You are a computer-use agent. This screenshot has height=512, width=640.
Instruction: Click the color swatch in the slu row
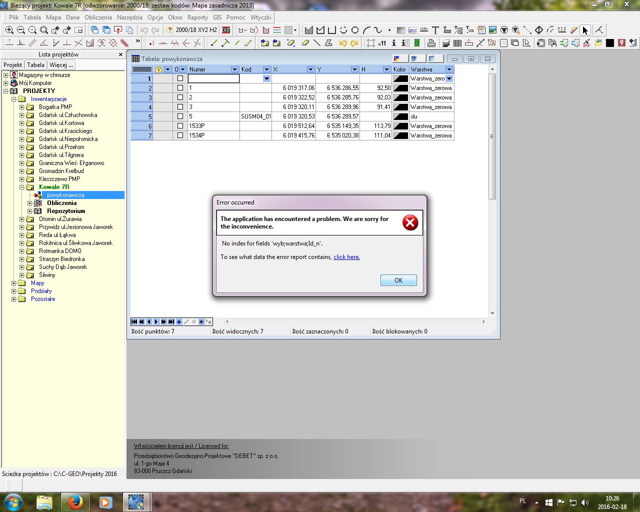(x=400, y=116)
